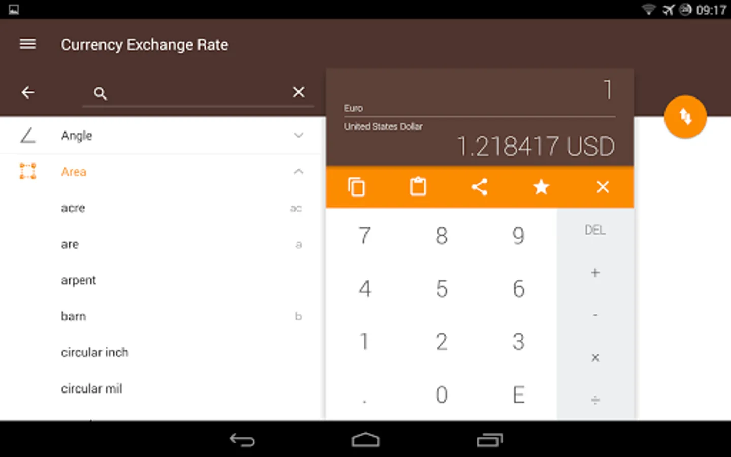Collapse the Area category chevron
Viewport: 731px width, 457px height.
tap(298, 172)
